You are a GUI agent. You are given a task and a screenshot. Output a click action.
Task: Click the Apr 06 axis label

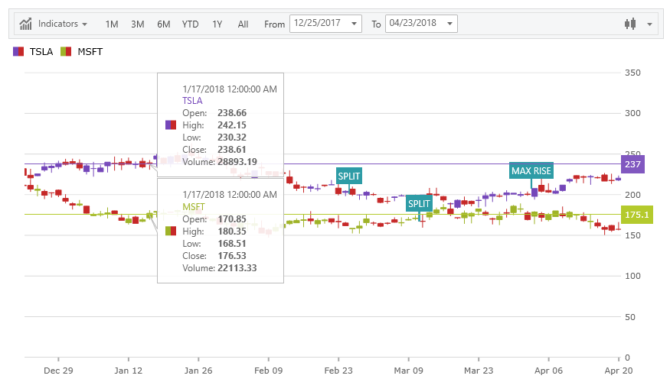[x=549, y=371]
